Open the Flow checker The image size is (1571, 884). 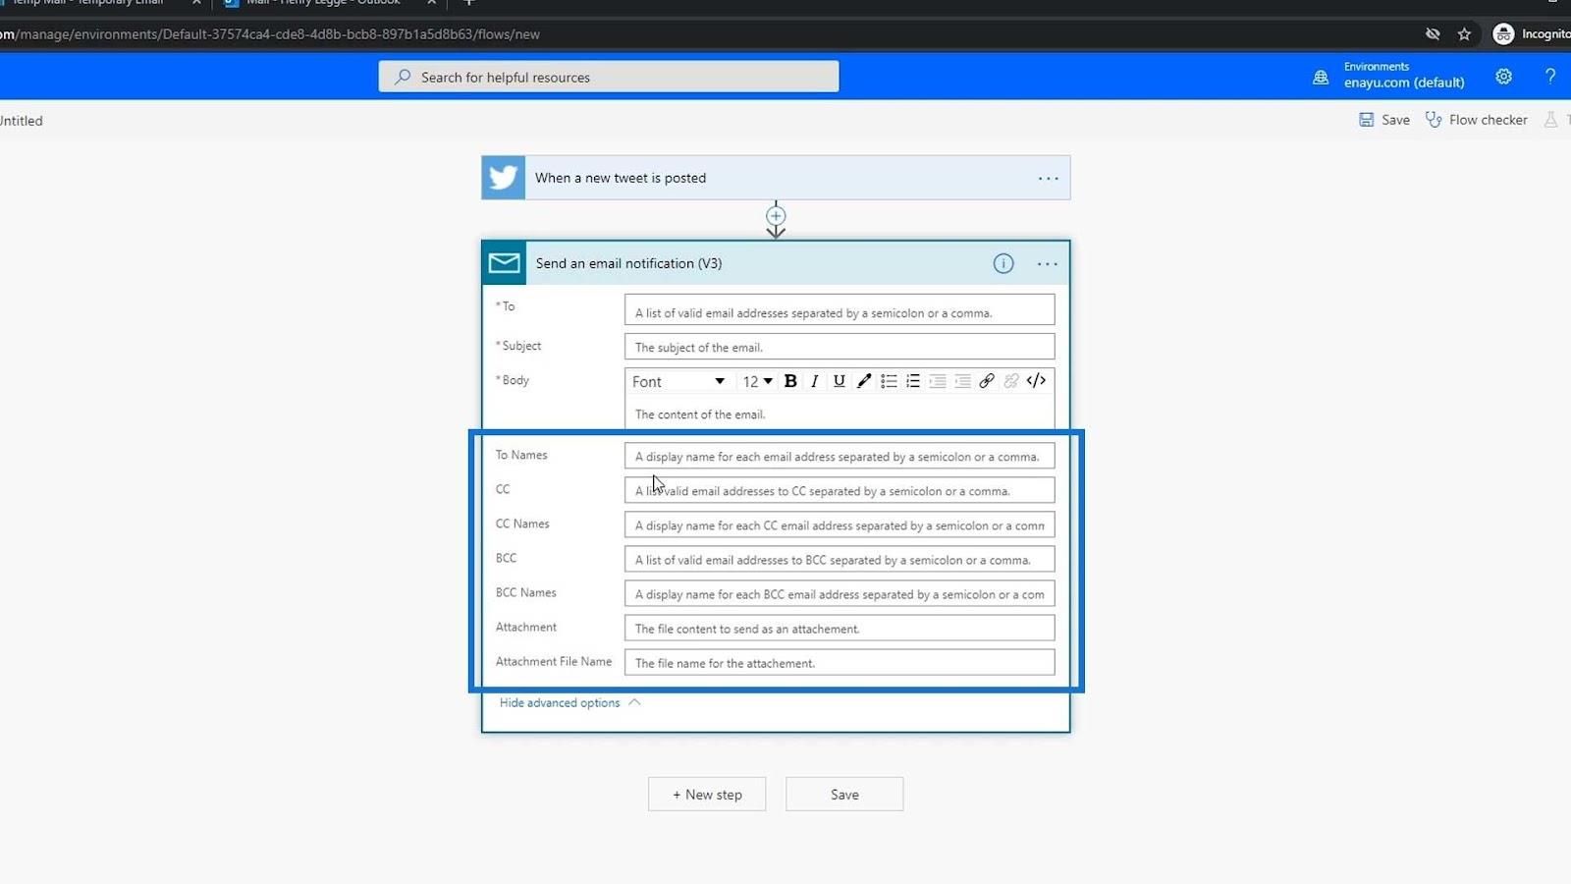pyautogui.click(x=1477, y=120)
